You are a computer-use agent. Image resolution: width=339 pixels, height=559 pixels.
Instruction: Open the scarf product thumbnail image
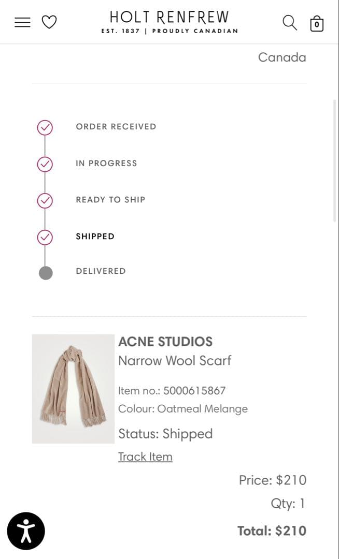(73, 389)
